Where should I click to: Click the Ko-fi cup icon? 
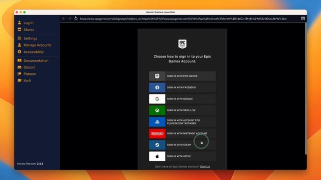point(20,80)
